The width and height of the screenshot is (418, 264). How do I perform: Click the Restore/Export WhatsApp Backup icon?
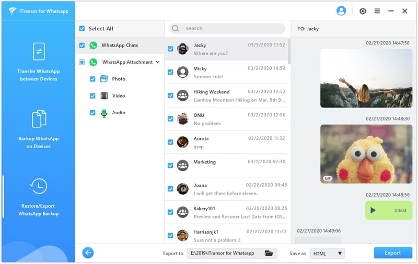pyautogui.click(x=39, y=186)
